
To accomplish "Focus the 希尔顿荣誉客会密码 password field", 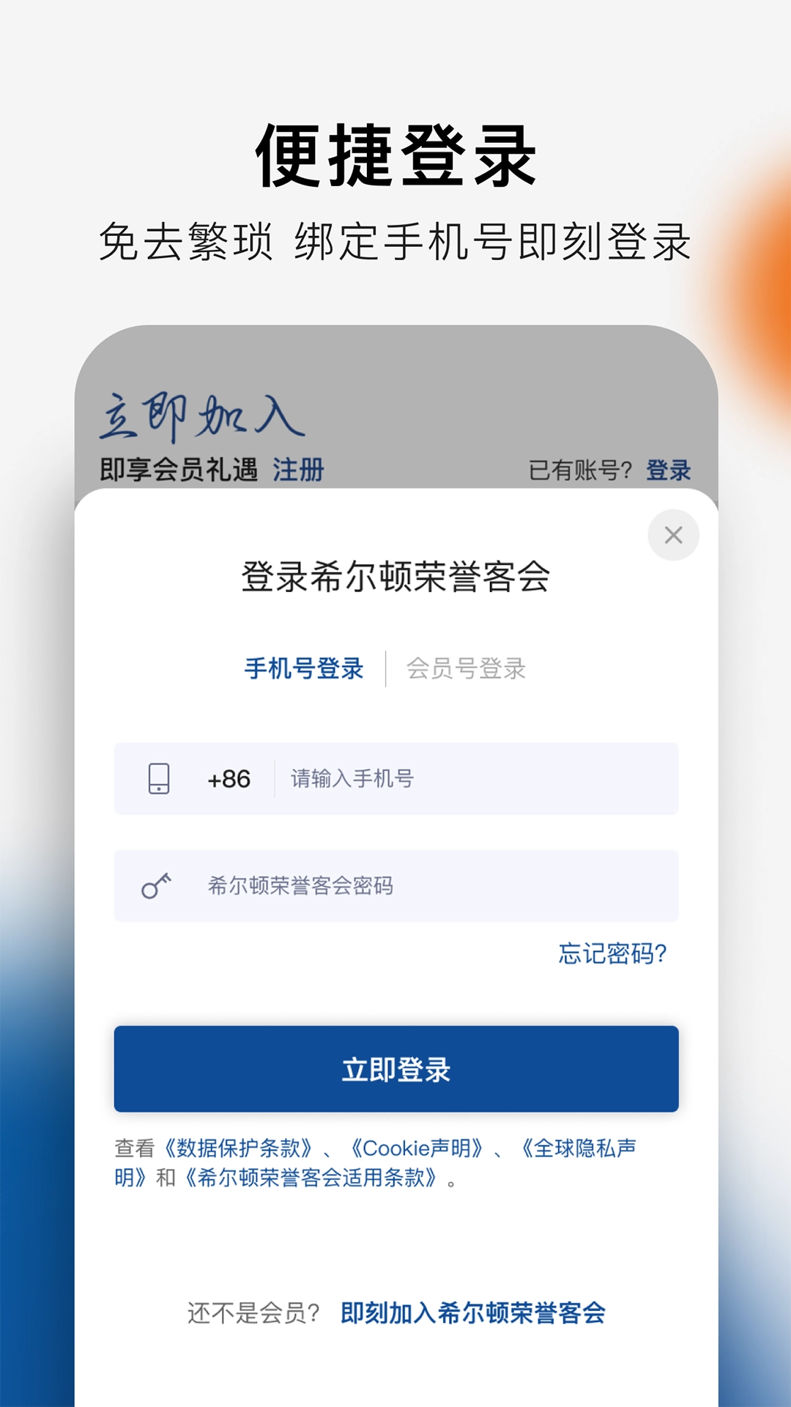I will pyautogui.click(x=396, y=885).
